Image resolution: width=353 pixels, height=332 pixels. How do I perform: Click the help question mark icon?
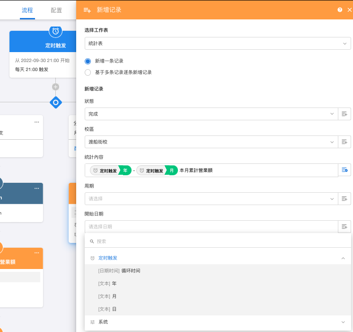(340, 10)
